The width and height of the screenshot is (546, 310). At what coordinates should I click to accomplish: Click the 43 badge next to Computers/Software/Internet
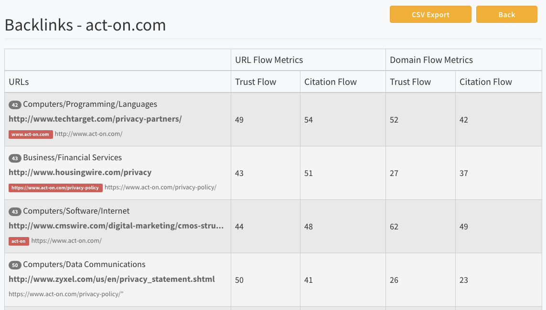tap(15, 212)
